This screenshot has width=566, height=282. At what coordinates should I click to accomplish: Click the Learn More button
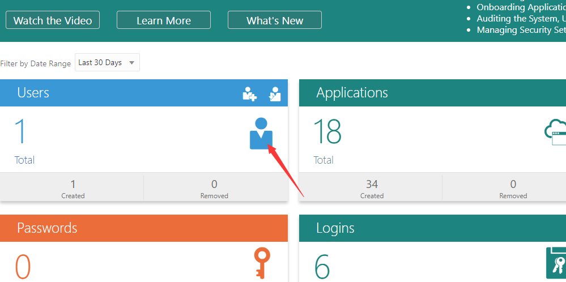(164, 20)
